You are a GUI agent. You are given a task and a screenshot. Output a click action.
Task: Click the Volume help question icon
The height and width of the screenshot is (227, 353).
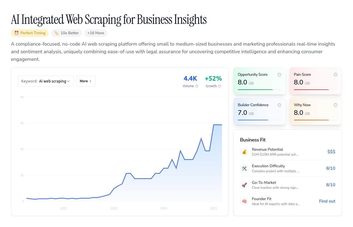click(x=197, y=86)
